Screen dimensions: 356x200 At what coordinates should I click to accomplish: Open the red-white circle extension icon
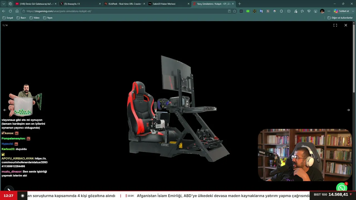(275, 11)
